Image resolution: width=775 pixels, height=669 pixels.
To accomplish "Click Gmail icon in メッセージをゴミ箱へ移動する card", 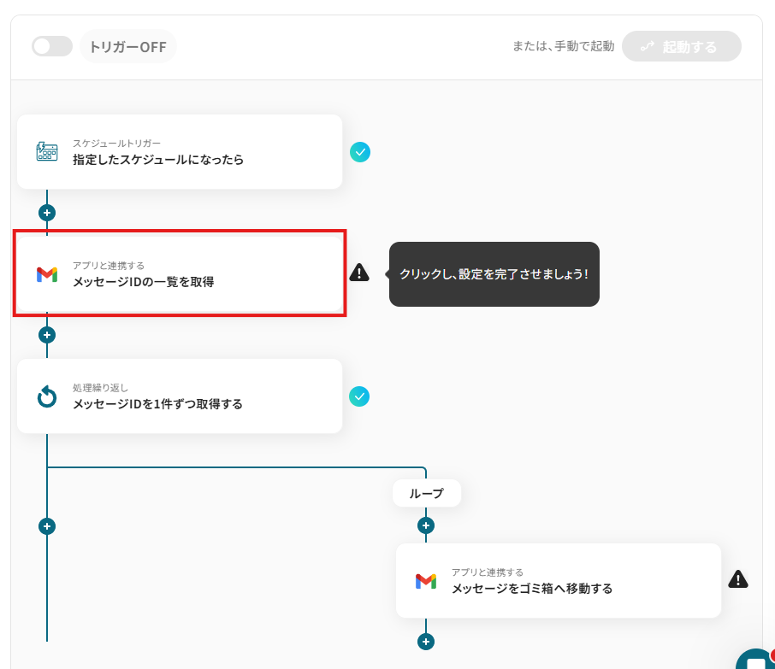I will coord(426,581).
